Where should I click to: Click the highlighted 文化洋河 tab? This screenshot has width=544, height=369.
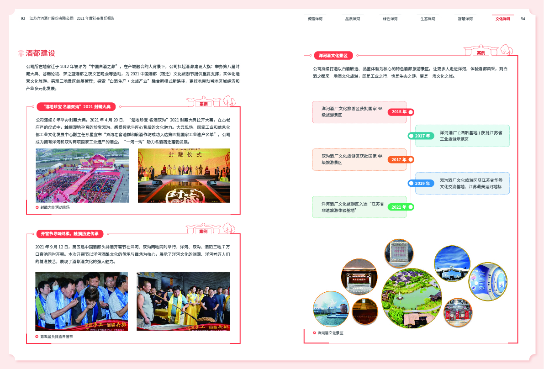tap(502, 19)
